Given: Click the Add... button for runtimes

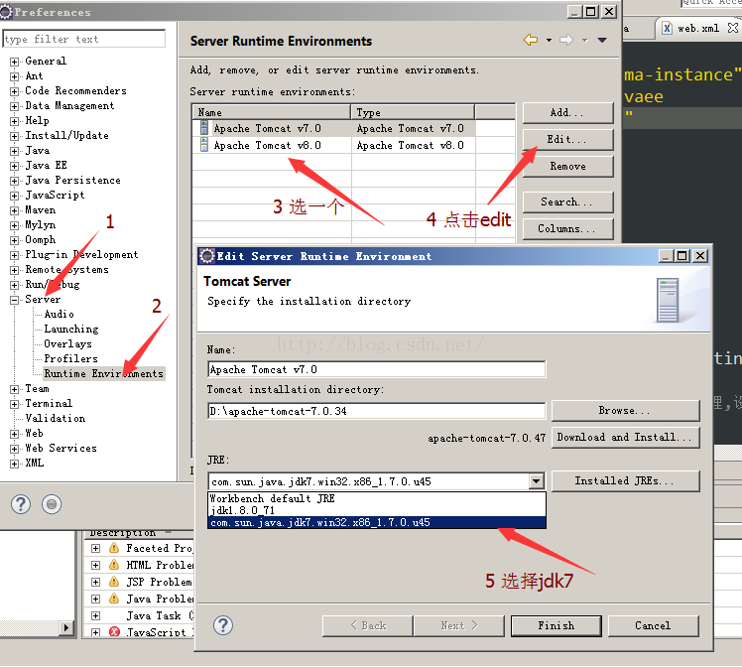Looking at the screenshot, I should point(567,113).
